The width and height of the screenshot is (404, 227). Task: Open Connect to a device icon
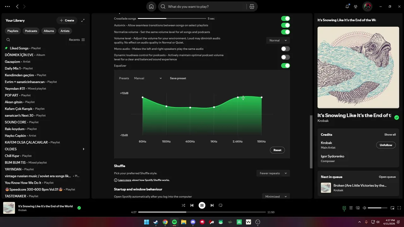point(358,208)
